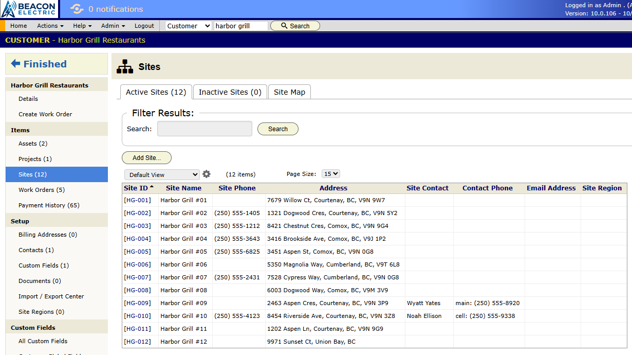Sort by the Contact Phone column header
Screen dimensions: 632x355
click(488, 188)
